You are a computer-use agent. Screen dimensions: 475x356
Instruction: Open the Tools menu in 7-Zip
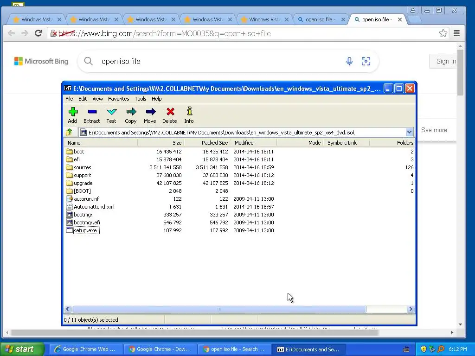tap(140, 99)
